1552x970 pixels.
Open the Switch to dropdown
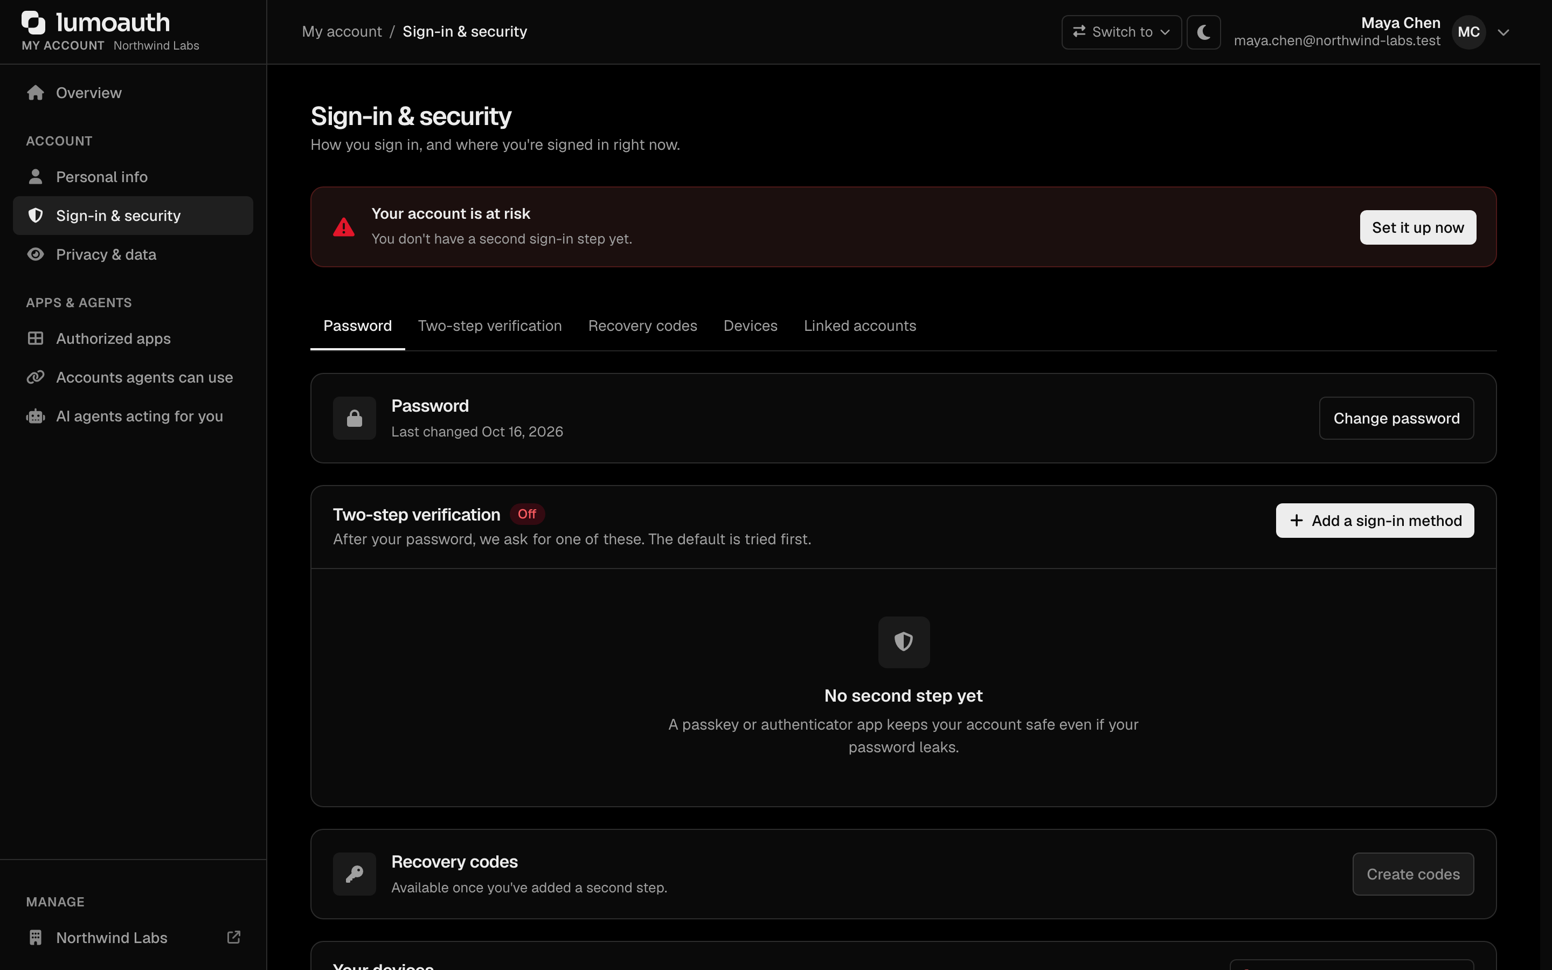[x=1121, y=32]
